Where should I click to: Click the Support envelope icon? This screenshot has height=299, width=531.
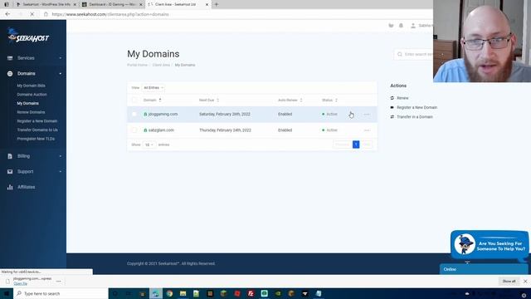pyautogui.click(x=10, y=172)
